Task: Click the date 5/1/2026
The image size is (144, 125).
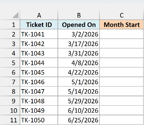Action: click(x=79, y=82)
